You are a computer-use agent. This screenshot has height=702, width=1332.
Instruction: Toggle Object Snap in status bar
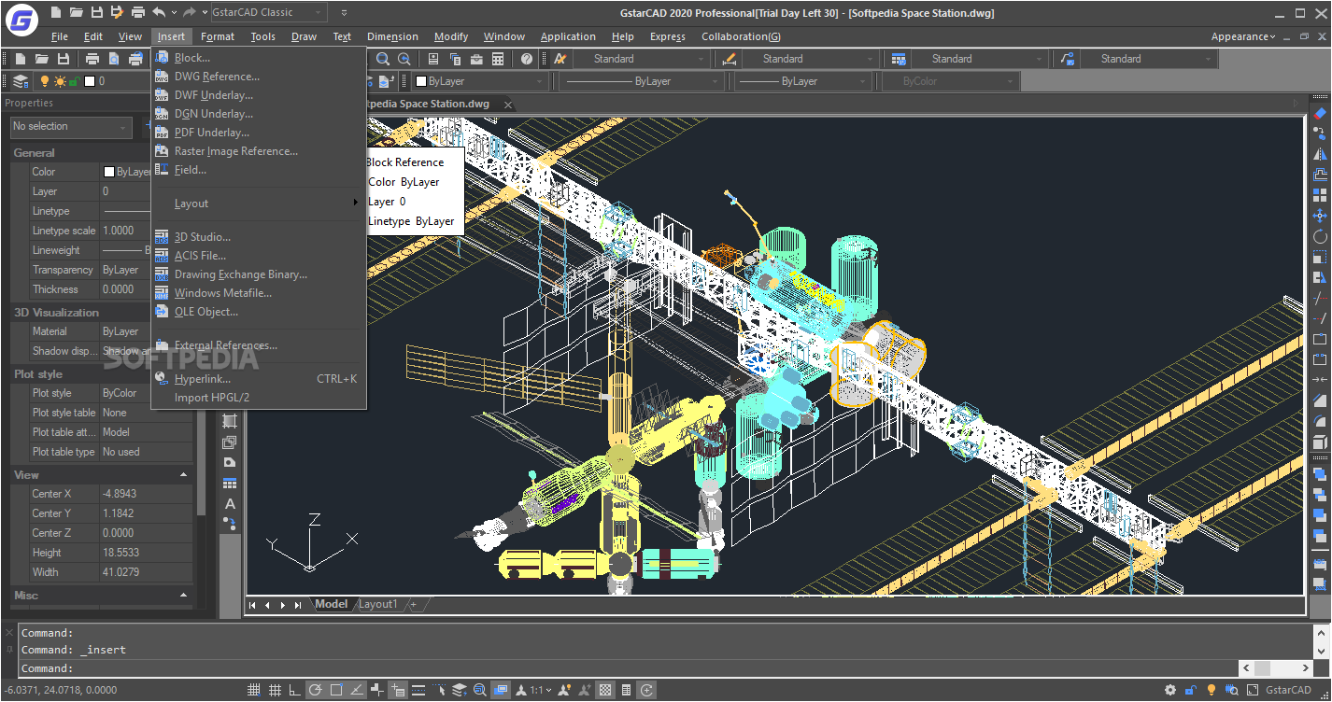(336, 690)
